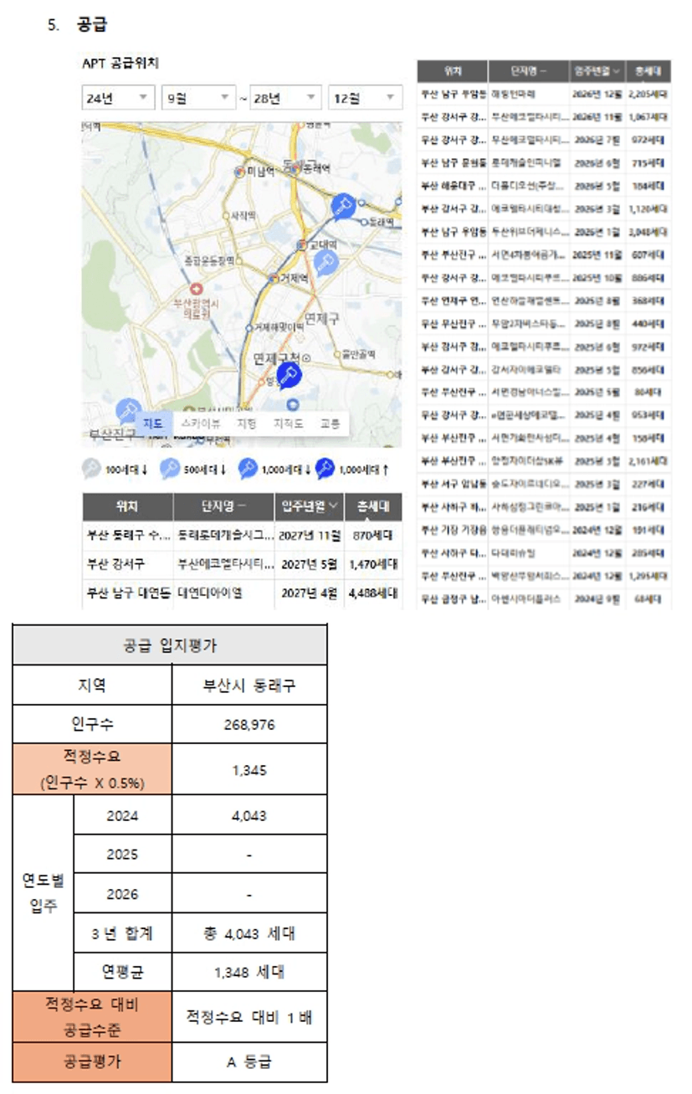This screenshot has width=692, height=1094.
Task: Click the 교대역 station icon on map
Action: (302, 244)
